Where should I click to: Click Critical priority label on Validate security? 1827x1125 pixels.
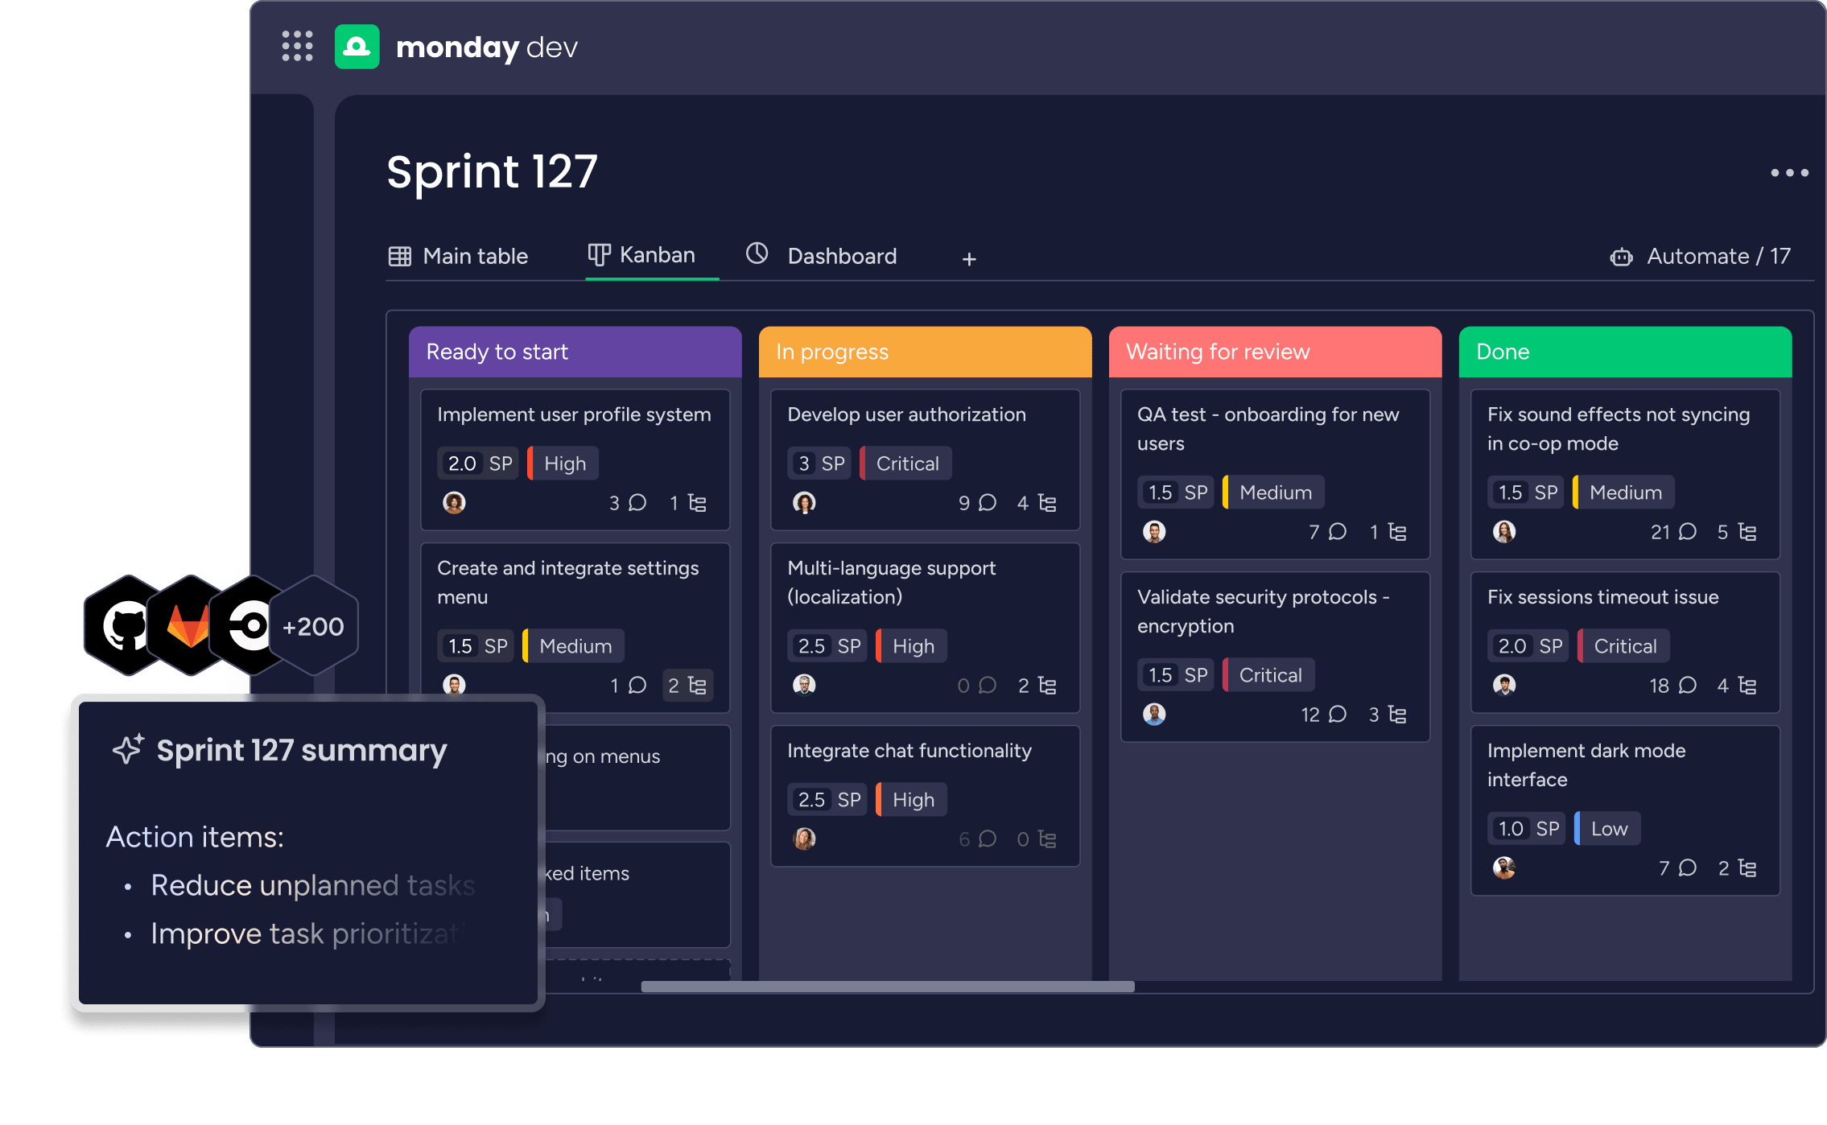pyautogui.click(x=1269, y=675)
